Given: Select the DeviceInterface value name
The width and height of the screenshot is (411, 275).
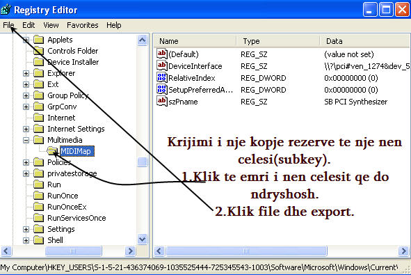Looking at the screenshot, I should (195, 66).
